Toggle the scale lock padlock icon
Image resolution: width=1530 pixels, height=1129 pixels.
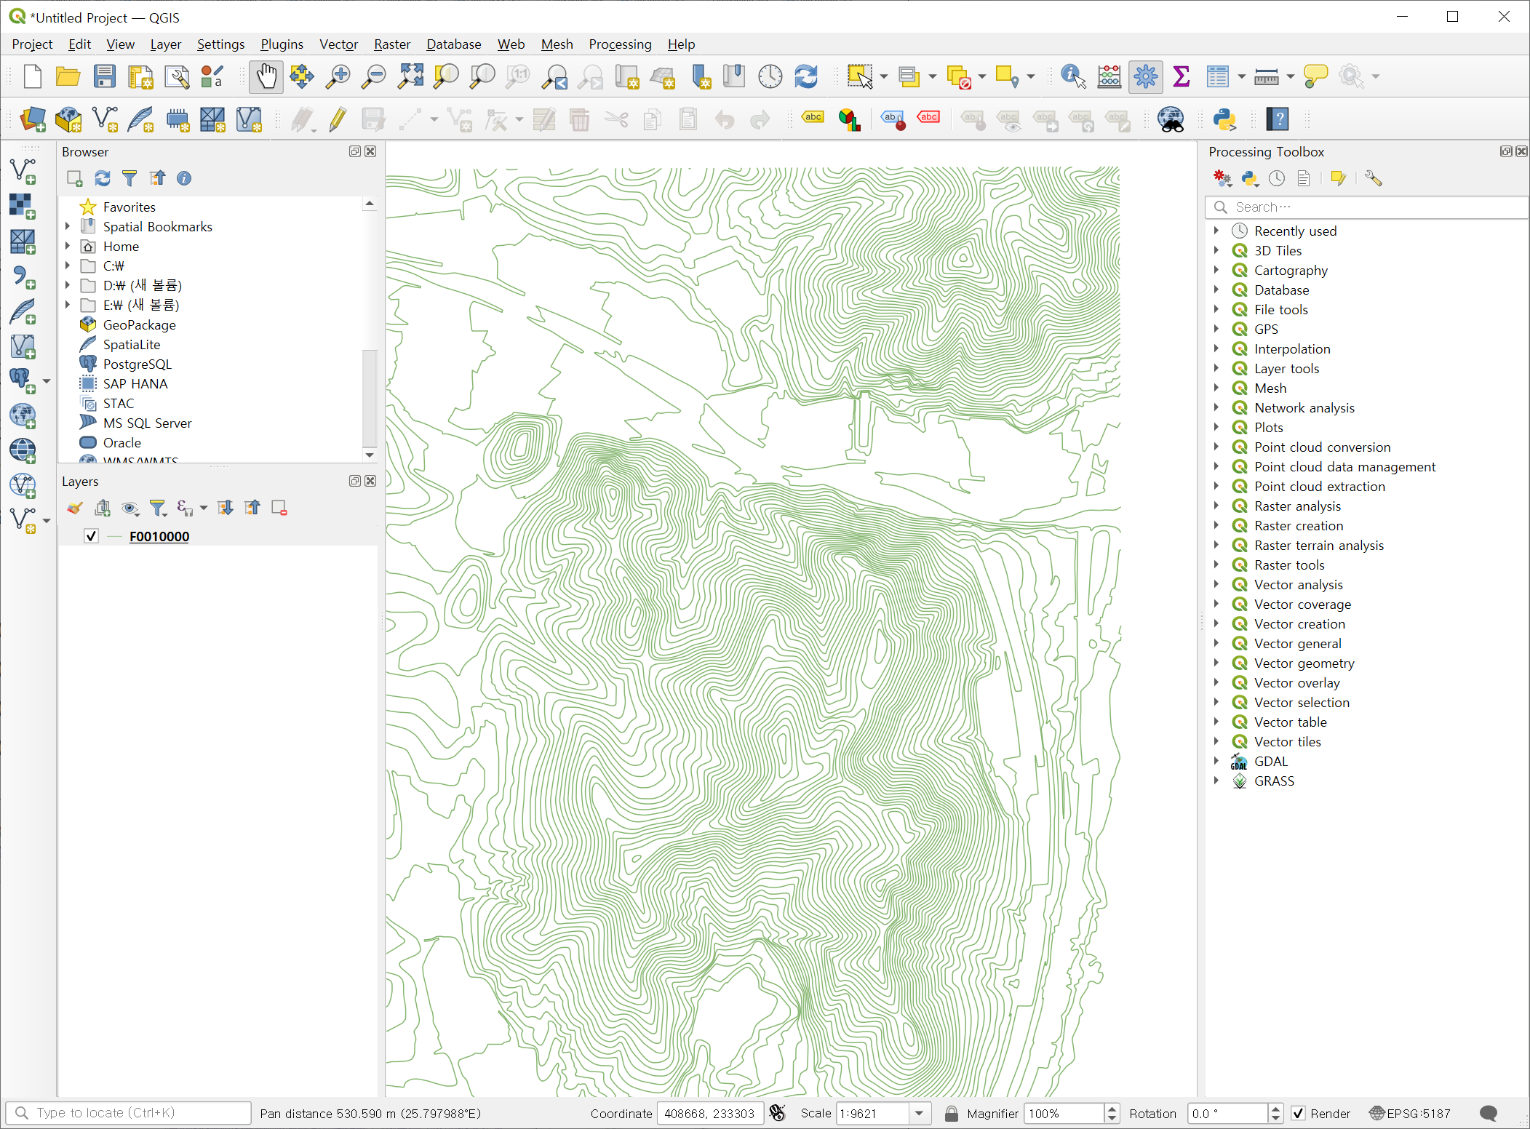[x=951, y=1113]
